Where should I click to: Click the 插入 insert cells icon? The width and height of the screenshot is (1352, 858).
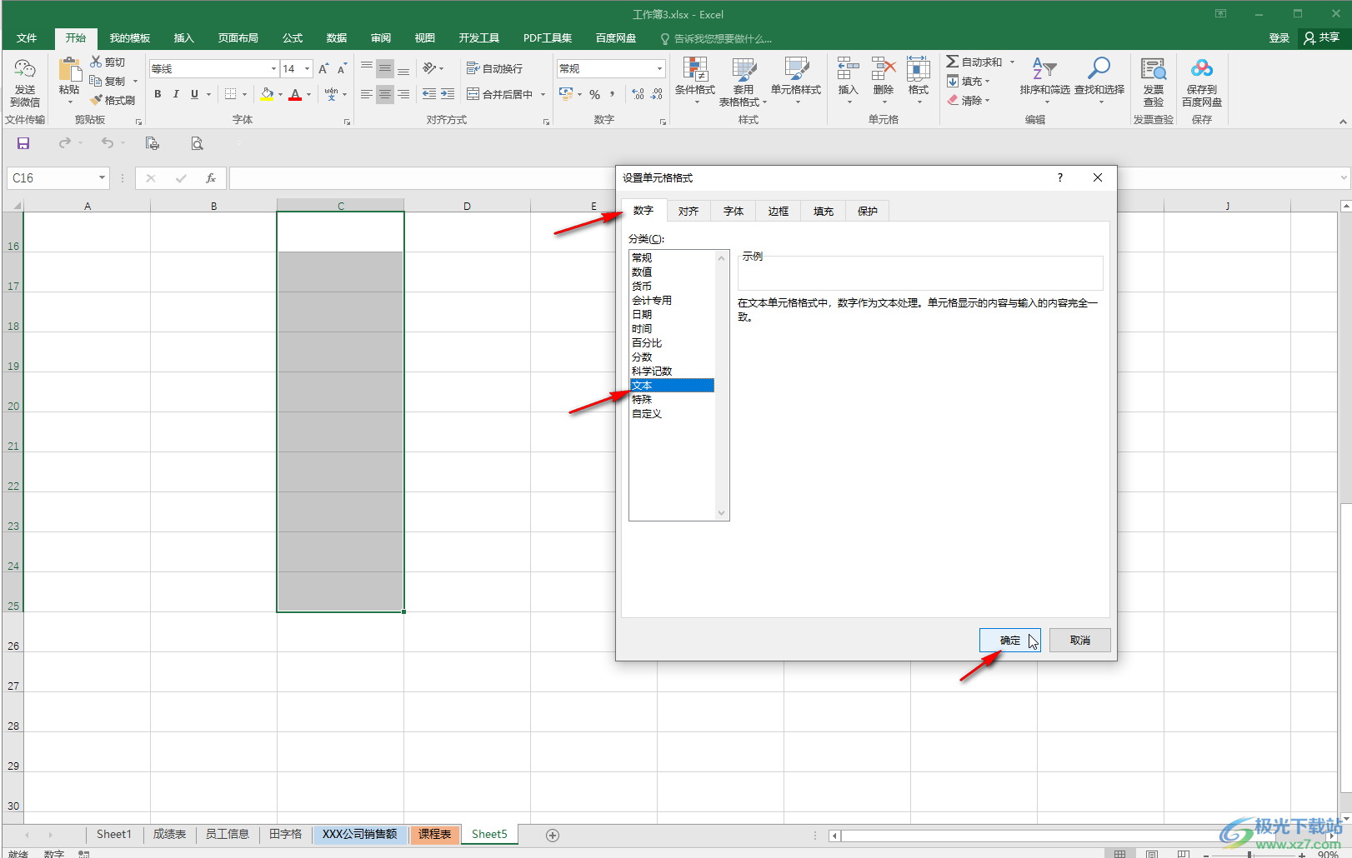point(848,68)
